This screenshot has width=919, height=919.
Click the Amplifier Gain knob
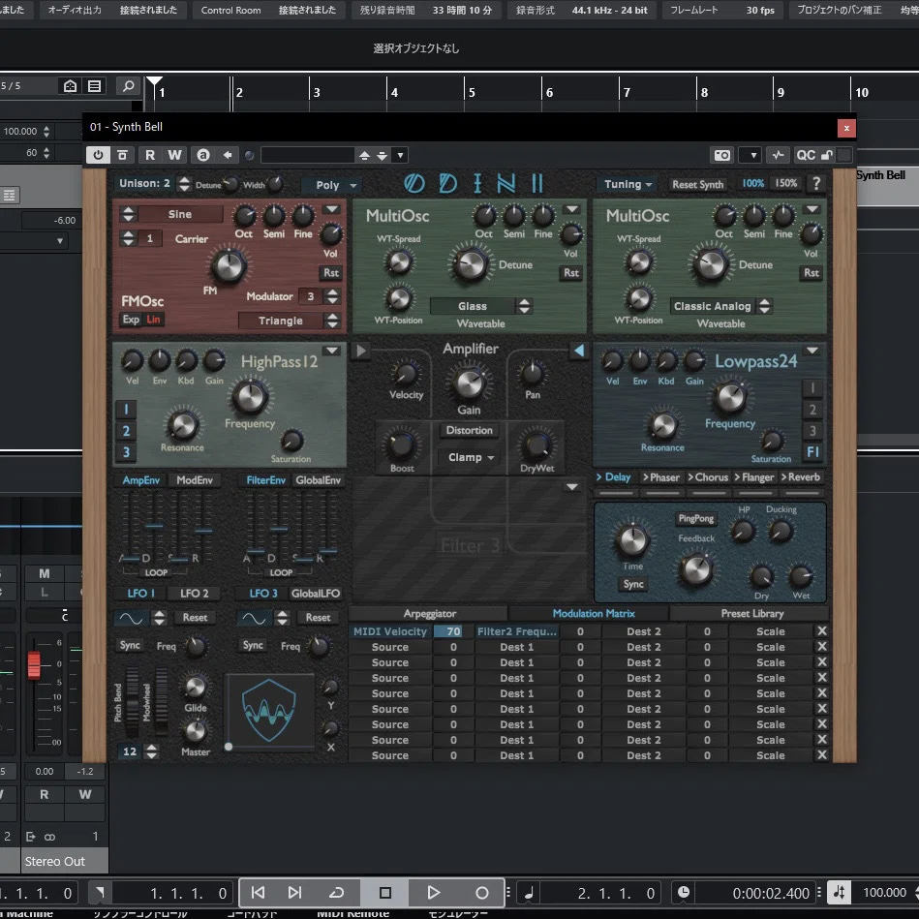pos(469,383)
